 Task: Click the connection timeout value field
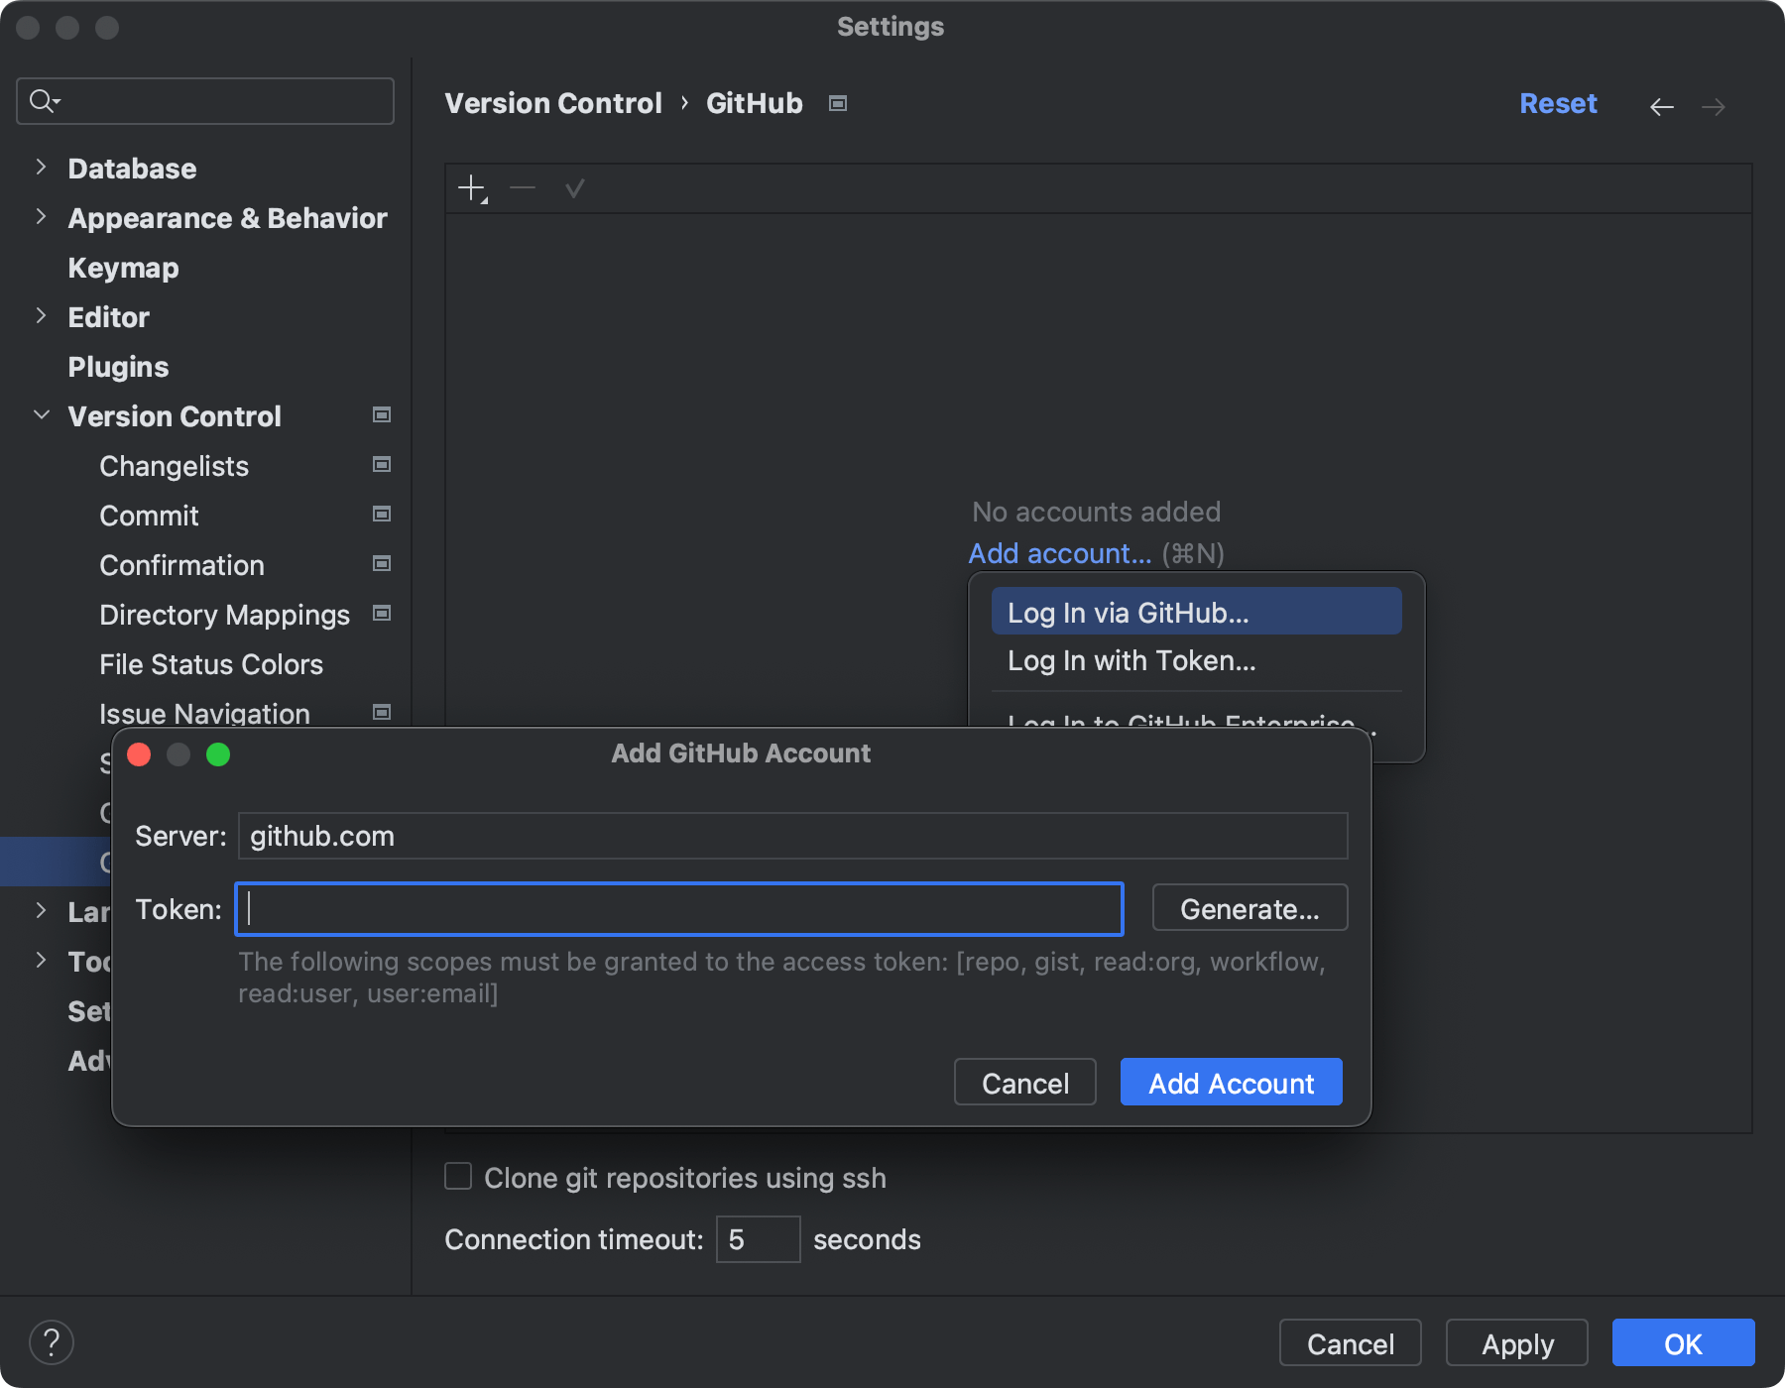click(758, 1238)
